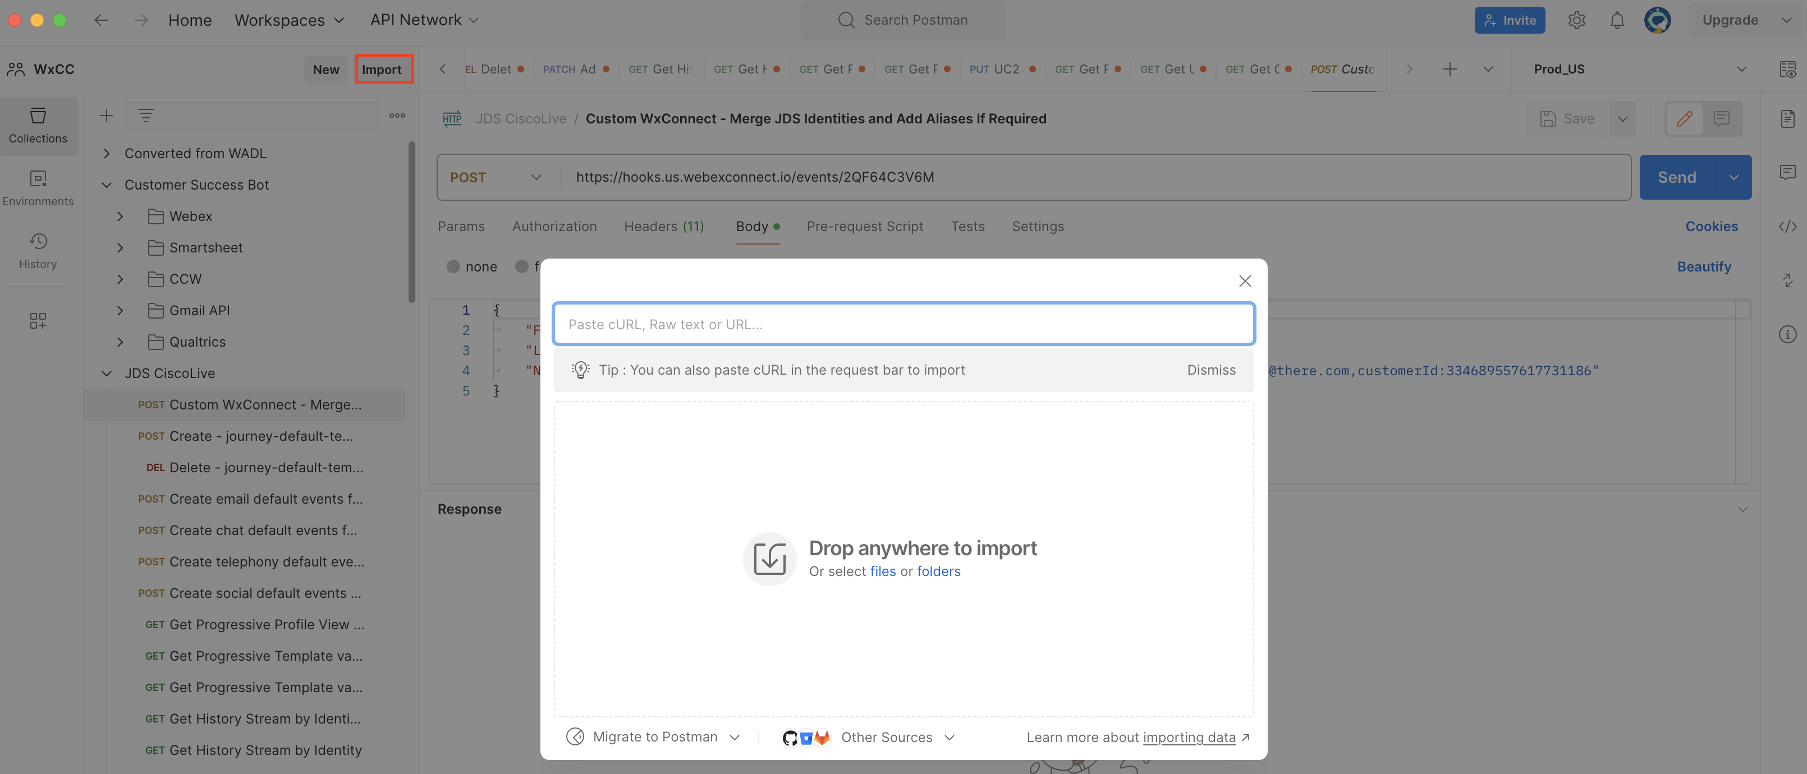Select folders link in import dialog
1807x774 pixels.
[938, 572]
